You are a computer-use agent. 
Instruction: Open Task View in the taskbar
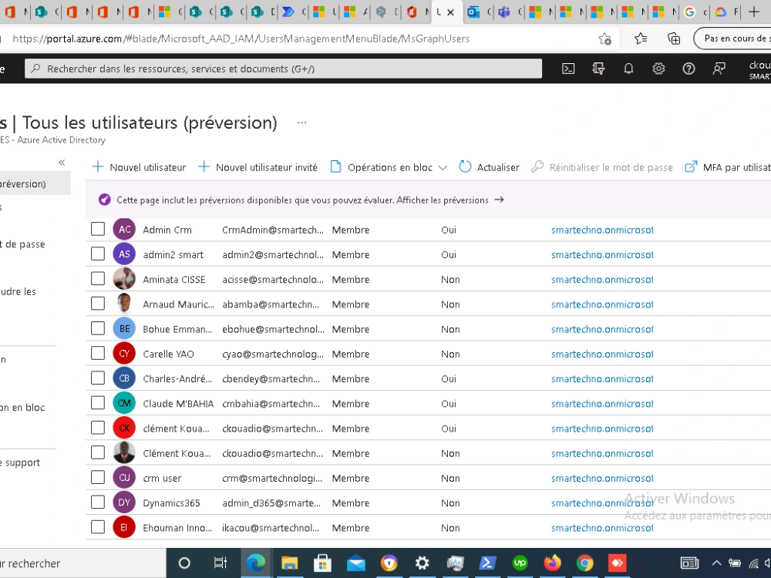221,563
